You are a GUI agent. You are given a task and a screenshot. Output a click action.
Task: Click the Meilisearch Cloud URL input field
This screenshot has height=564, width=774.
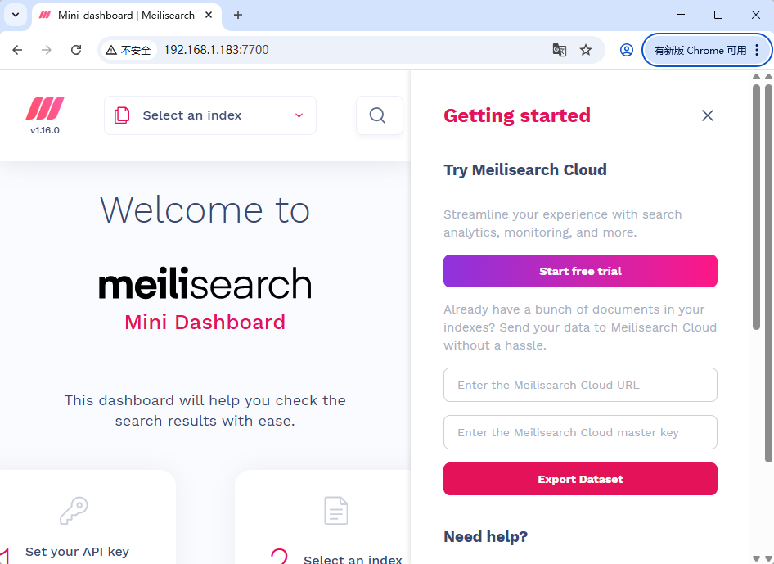[x=579, y=385]
